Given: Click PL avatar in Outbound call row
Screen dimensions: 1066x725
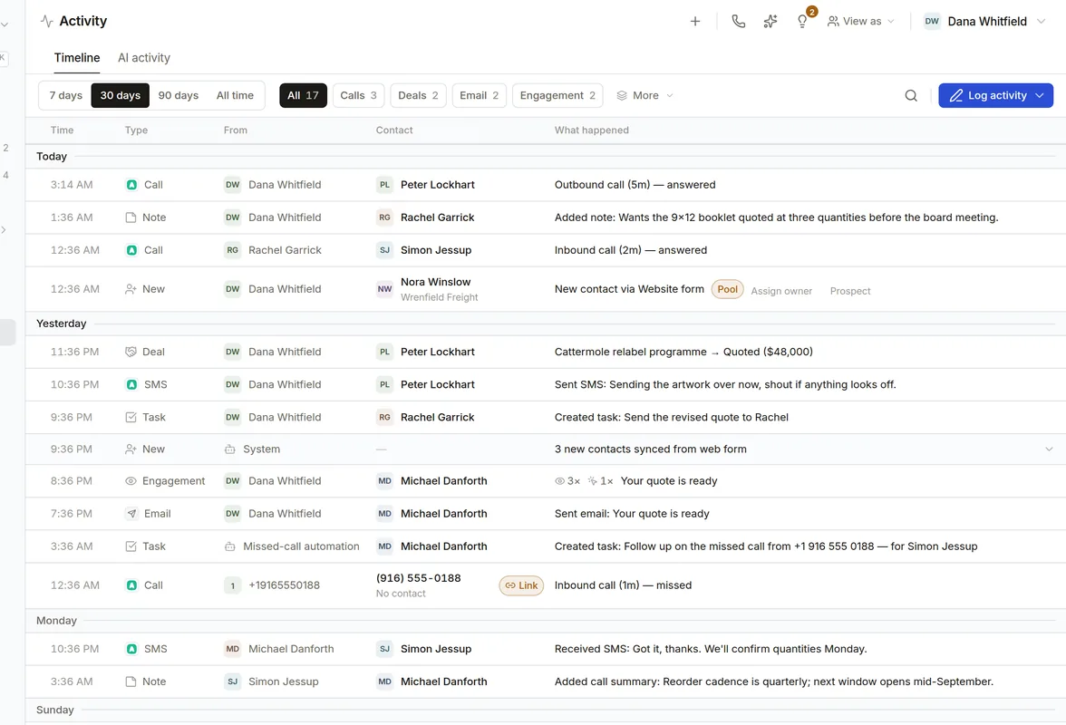Looking at the screenshot, I should (x=384, y=185).
